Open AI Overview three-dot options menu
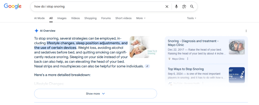This screenshot has width=259, height=105. (246, 31)
